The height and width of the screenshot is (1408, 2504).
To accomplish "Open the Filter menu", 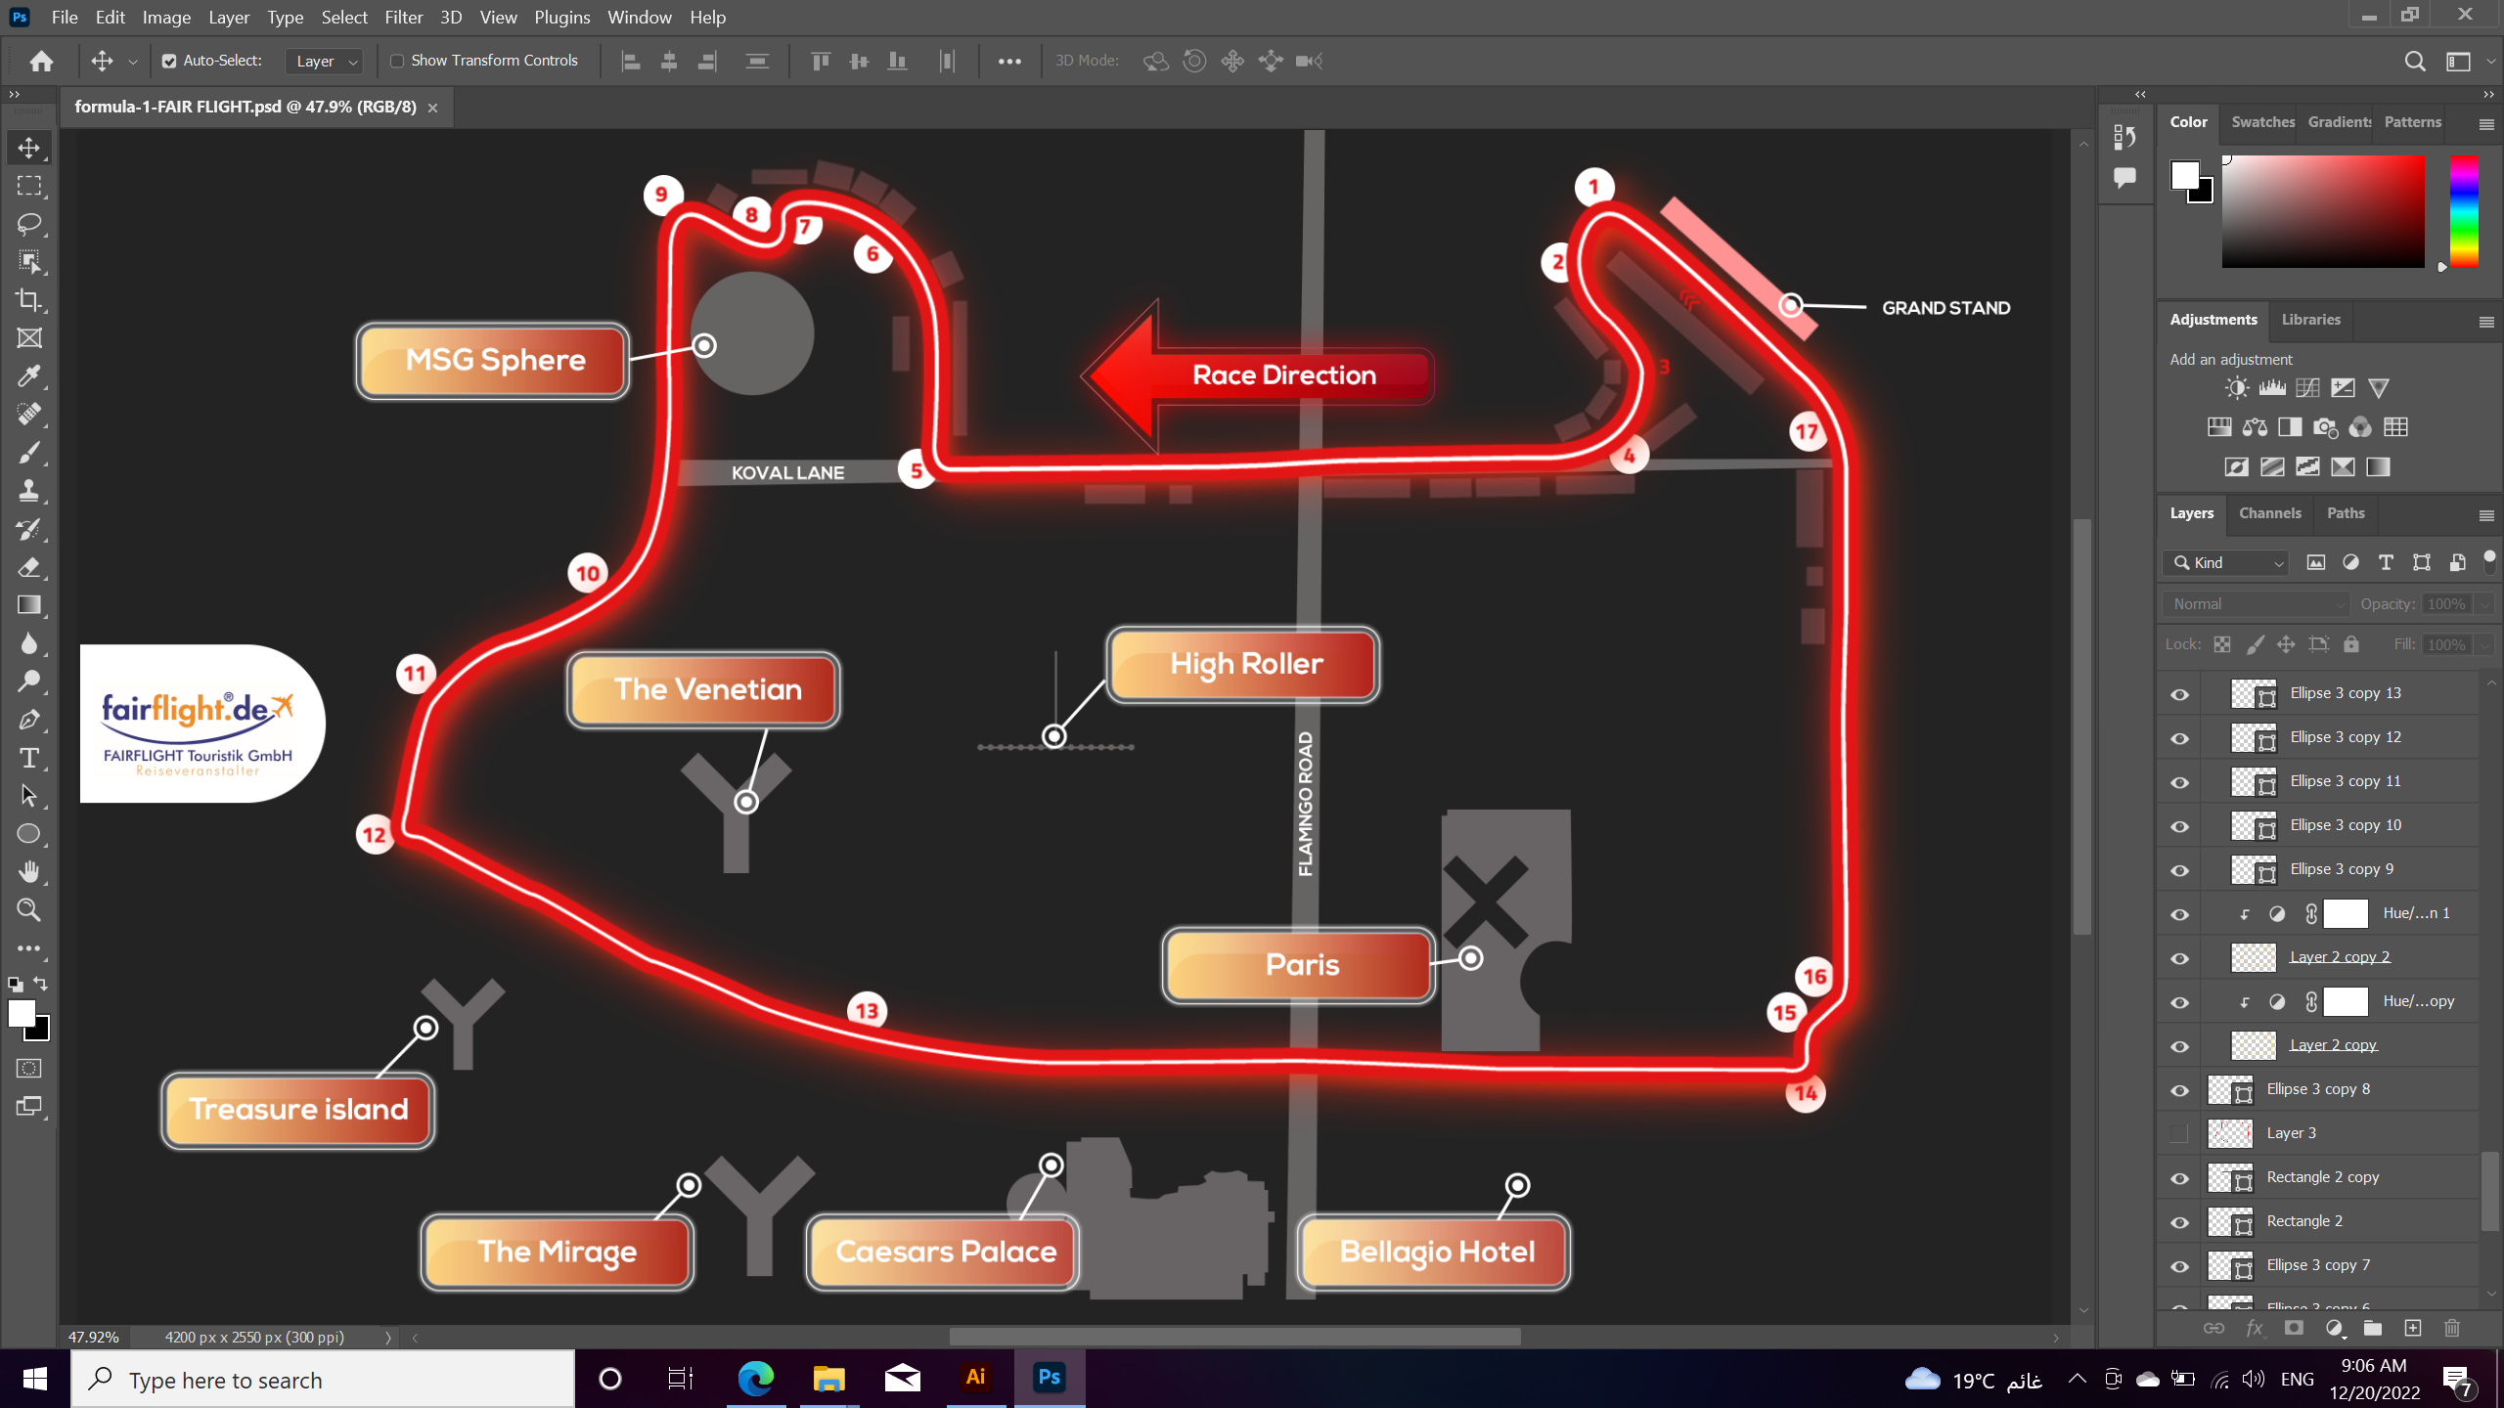I will point(403,17).
